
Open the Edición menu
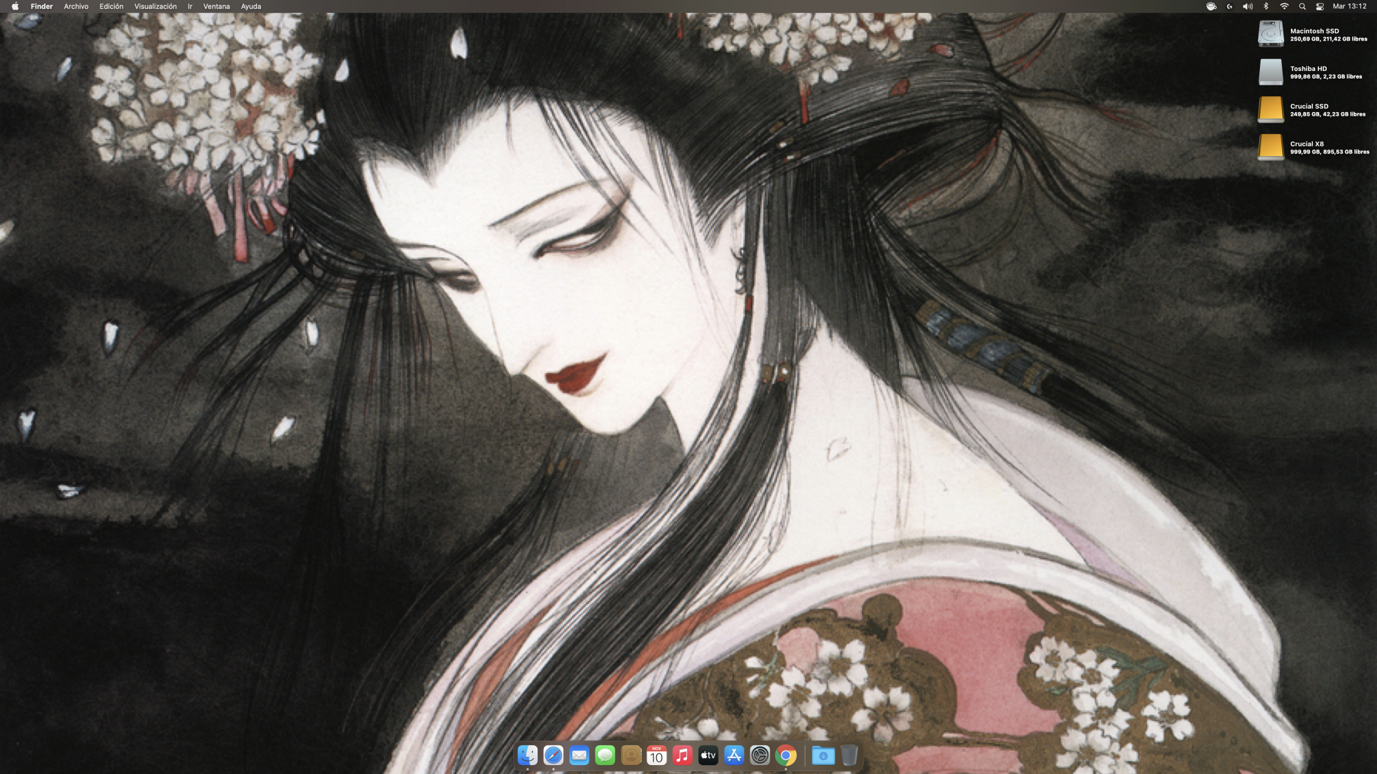coord(112,6)
